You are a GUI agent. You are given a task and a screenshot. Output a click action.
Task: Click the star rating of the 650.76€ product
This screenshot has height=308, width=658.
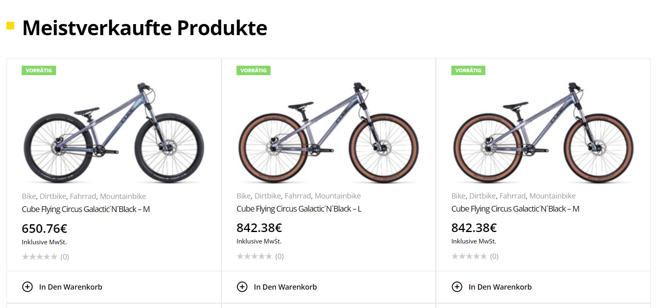[x=40, y=257]
